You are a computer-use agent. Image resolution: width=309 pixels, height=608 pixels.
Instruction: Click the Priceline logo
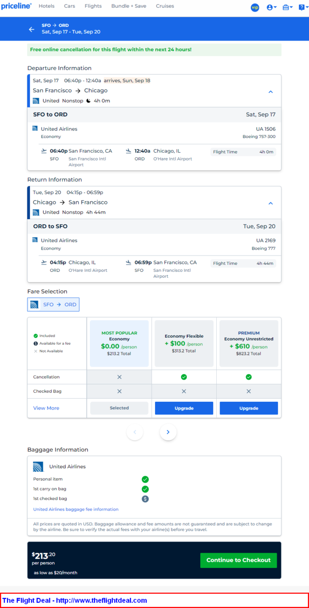tap(16, 6)
